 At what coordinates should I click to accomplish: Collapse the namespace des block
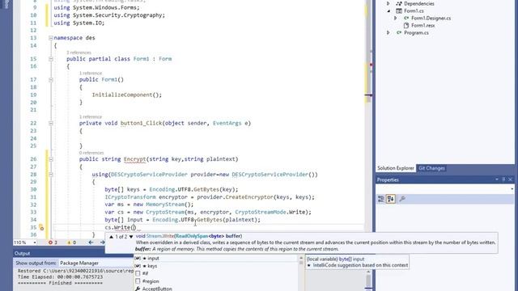pos(51,38)
